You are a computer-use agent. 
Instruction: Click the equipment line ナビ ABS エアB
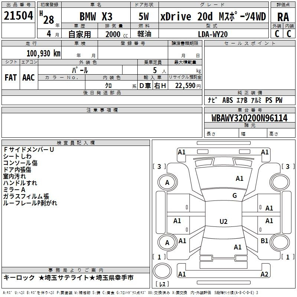click(245, 100)
